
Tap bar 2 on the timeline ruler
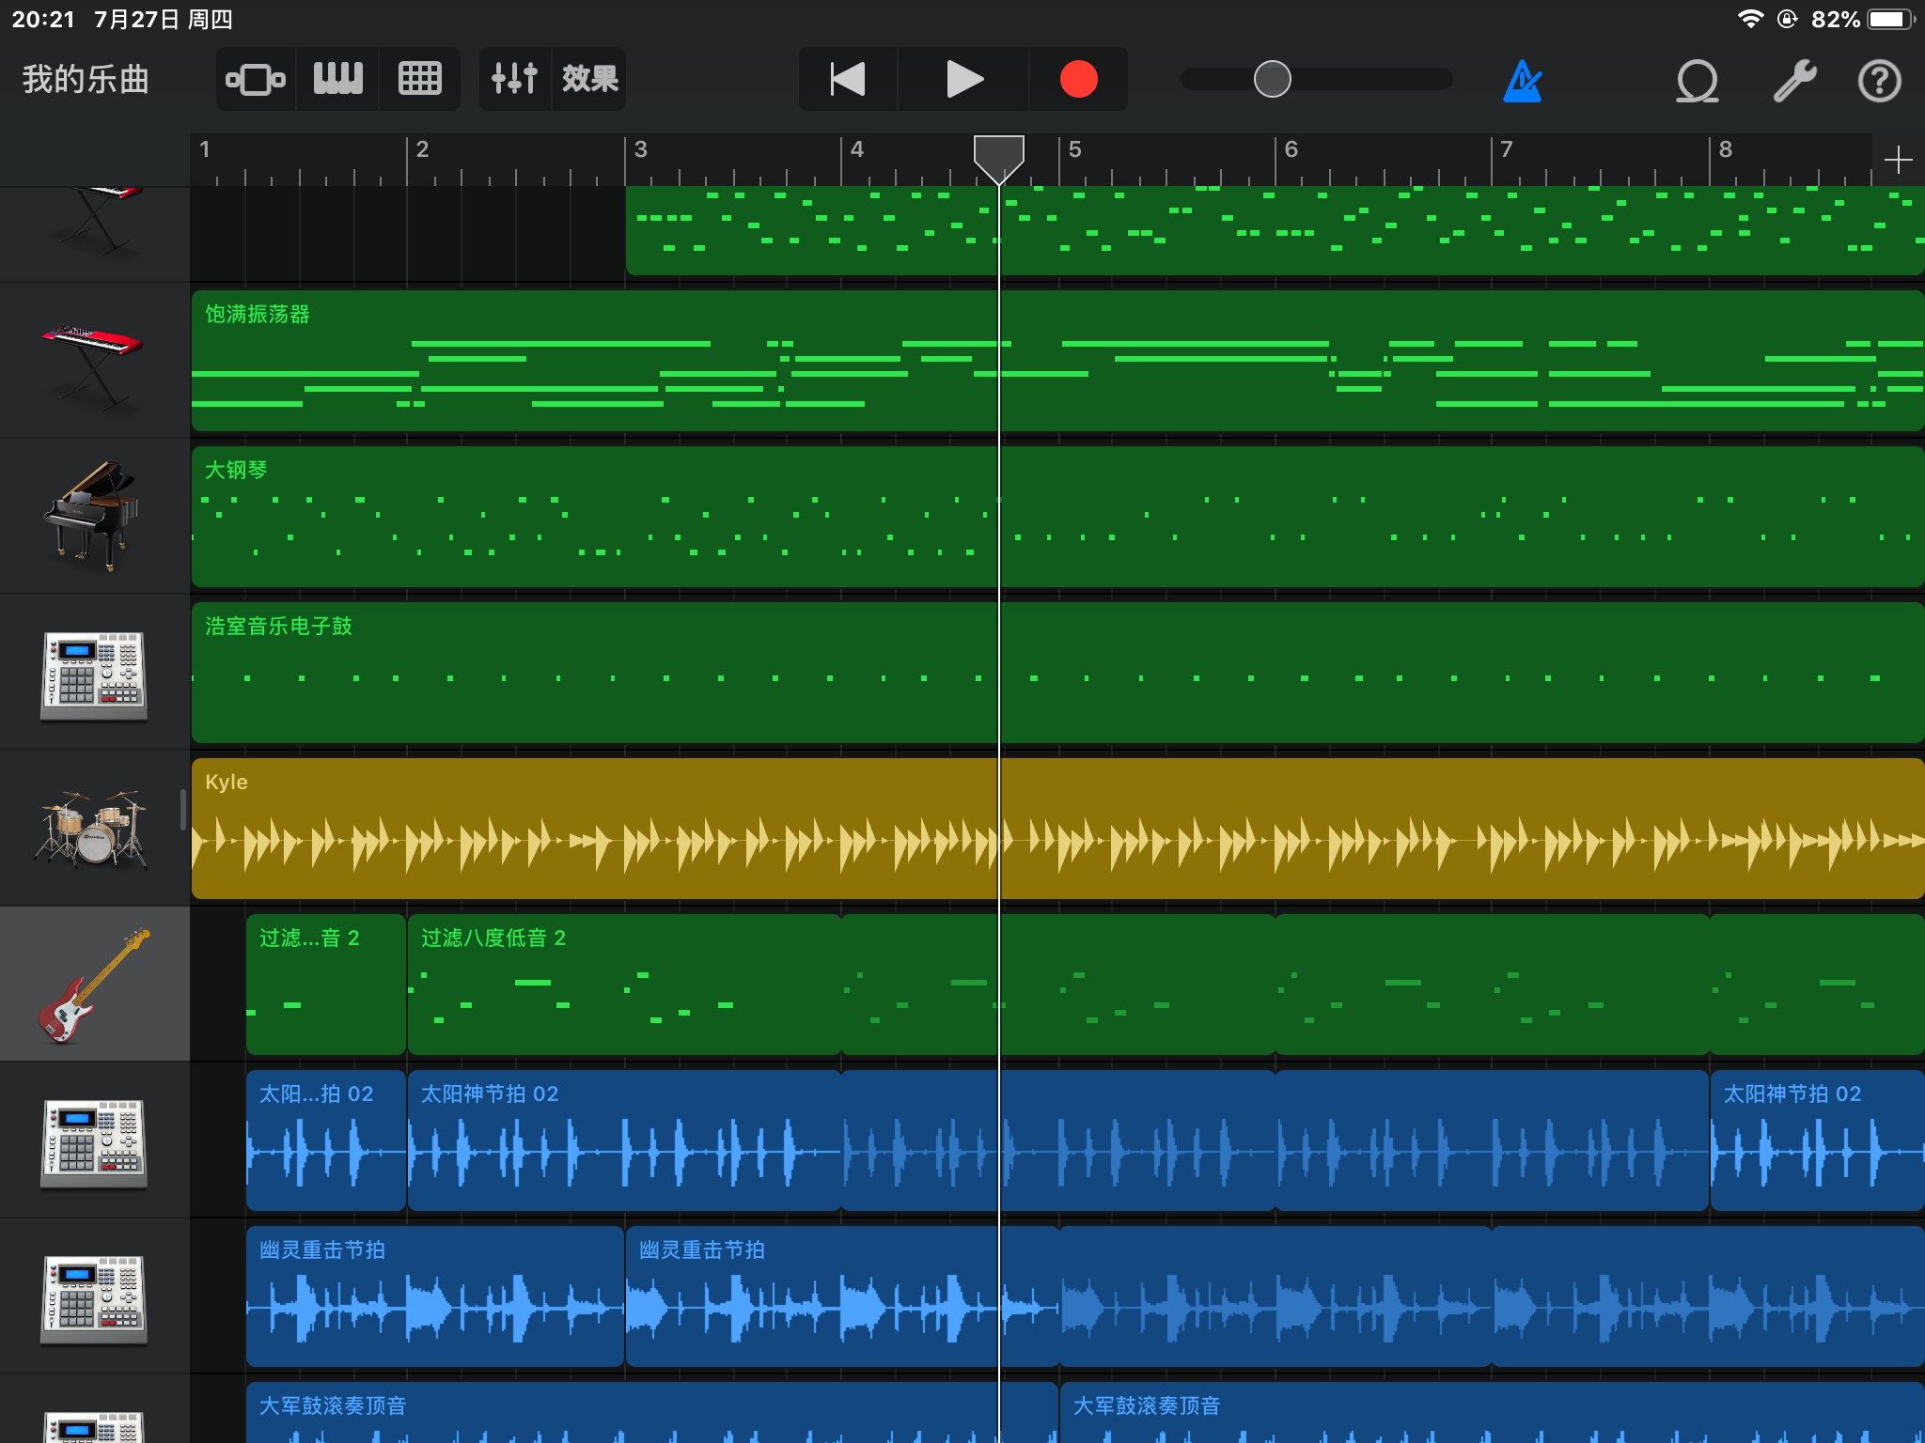[x=422, y=149]
